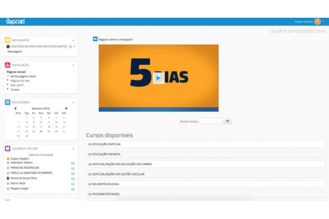Collapse the Mensagens block

point(73,40)
